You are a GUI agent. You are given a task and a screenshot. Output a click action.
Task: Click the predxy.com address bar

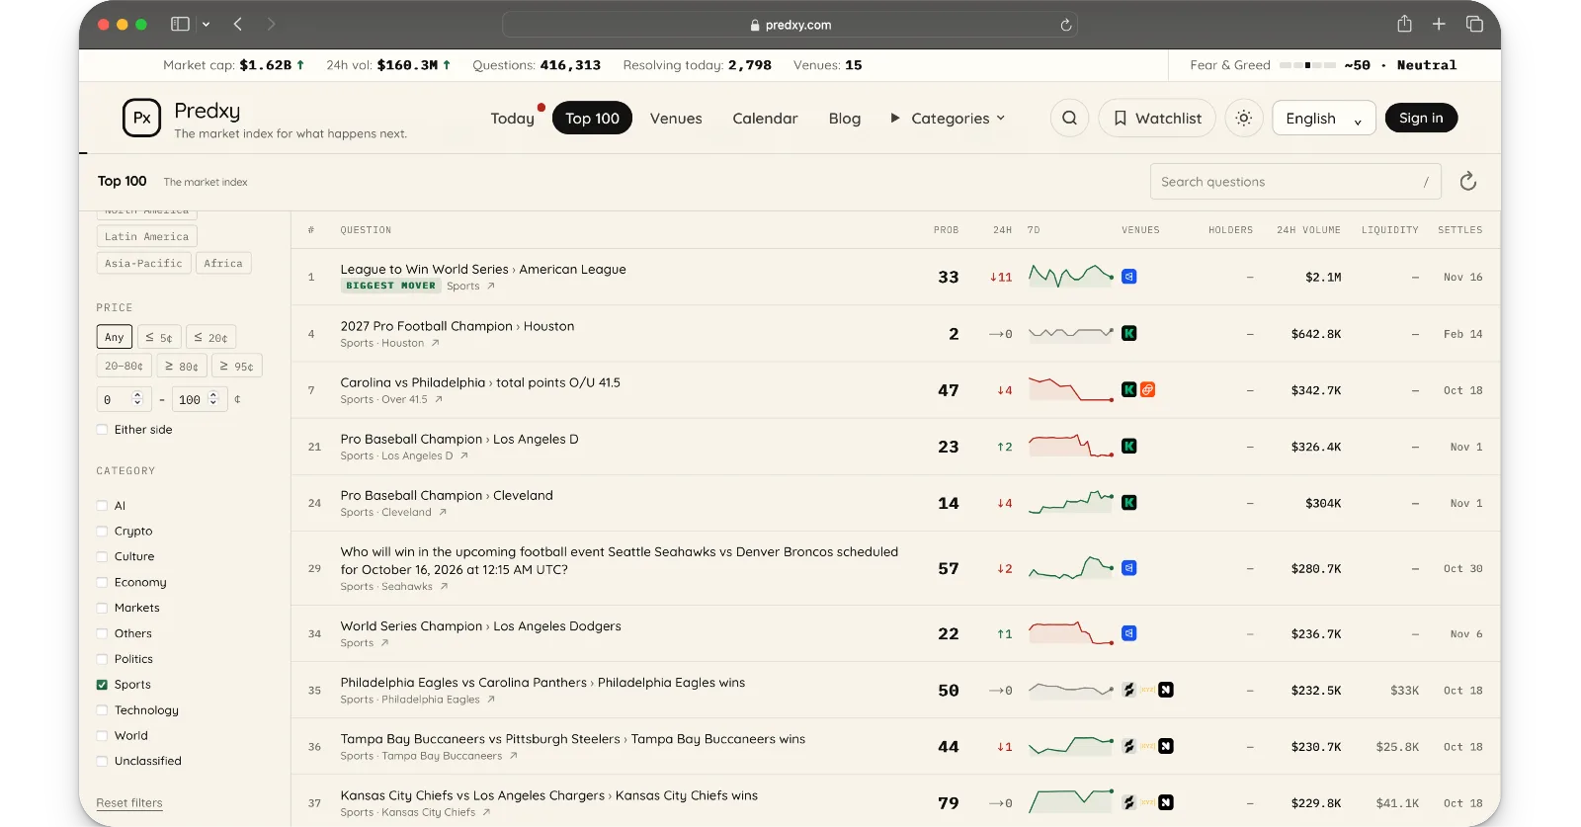790,25
